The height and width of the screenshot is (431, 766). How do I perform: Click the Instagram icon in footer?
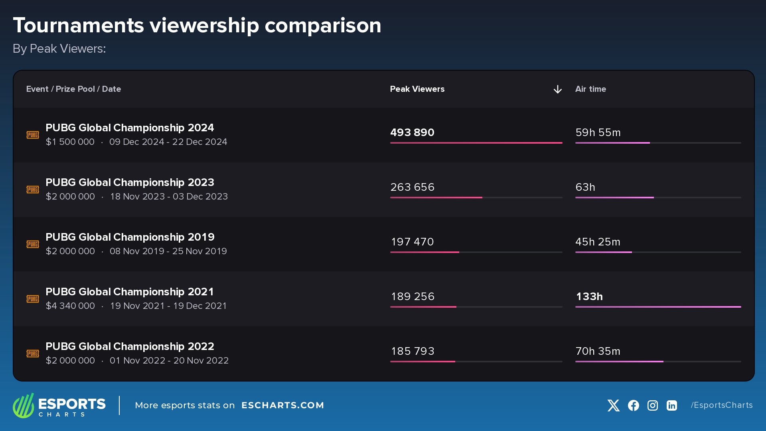click(x=652, y=405)
